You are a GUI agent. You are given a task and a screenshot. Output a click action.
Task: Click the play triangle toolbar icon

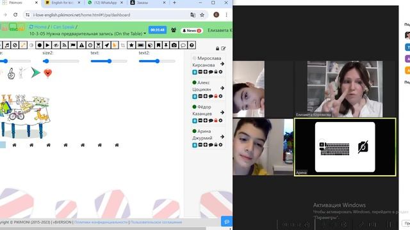click(x=47, y=45)
